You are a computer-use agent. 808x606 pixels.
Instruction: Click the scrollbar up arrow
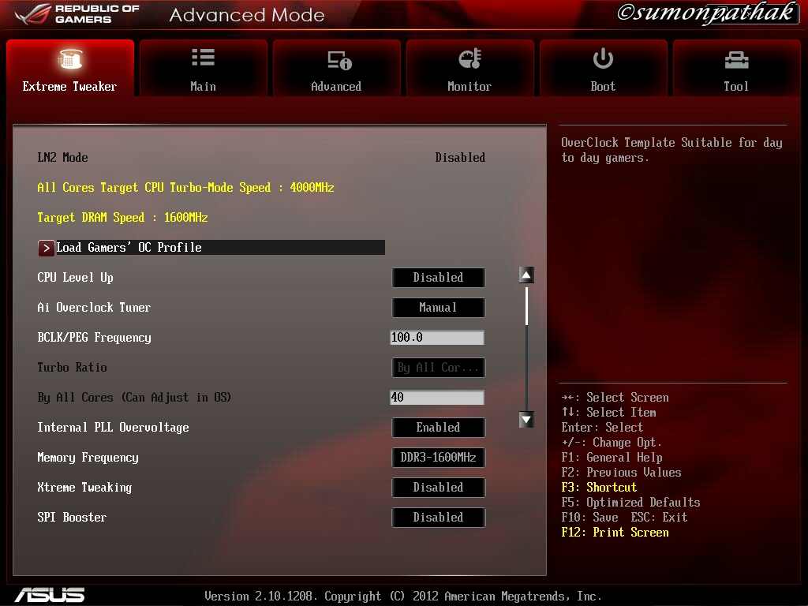[526, 275]
